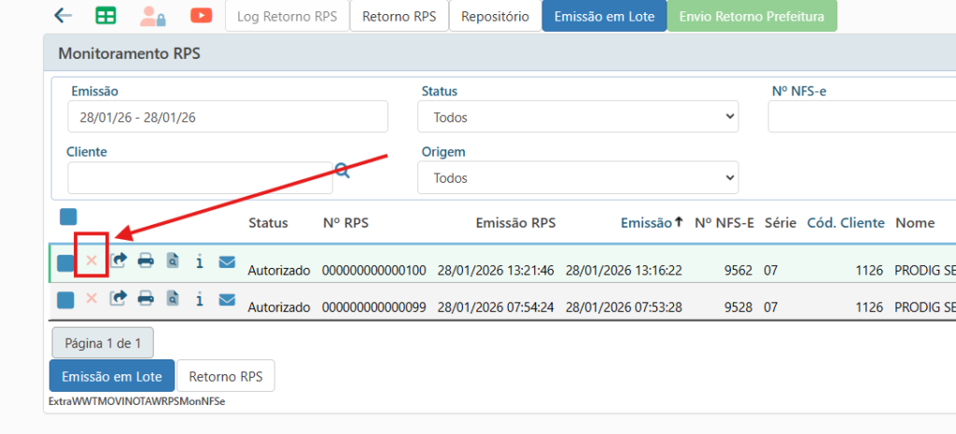Image resolution: width=956 pixels, height=434 pixels.
Task: Send email for RPS 000000000000099
Action: [x=227, y=299]
